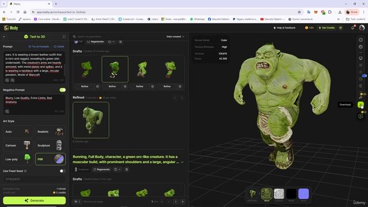Open the browser tab list dropdown arrow

[x=4, y=4]
